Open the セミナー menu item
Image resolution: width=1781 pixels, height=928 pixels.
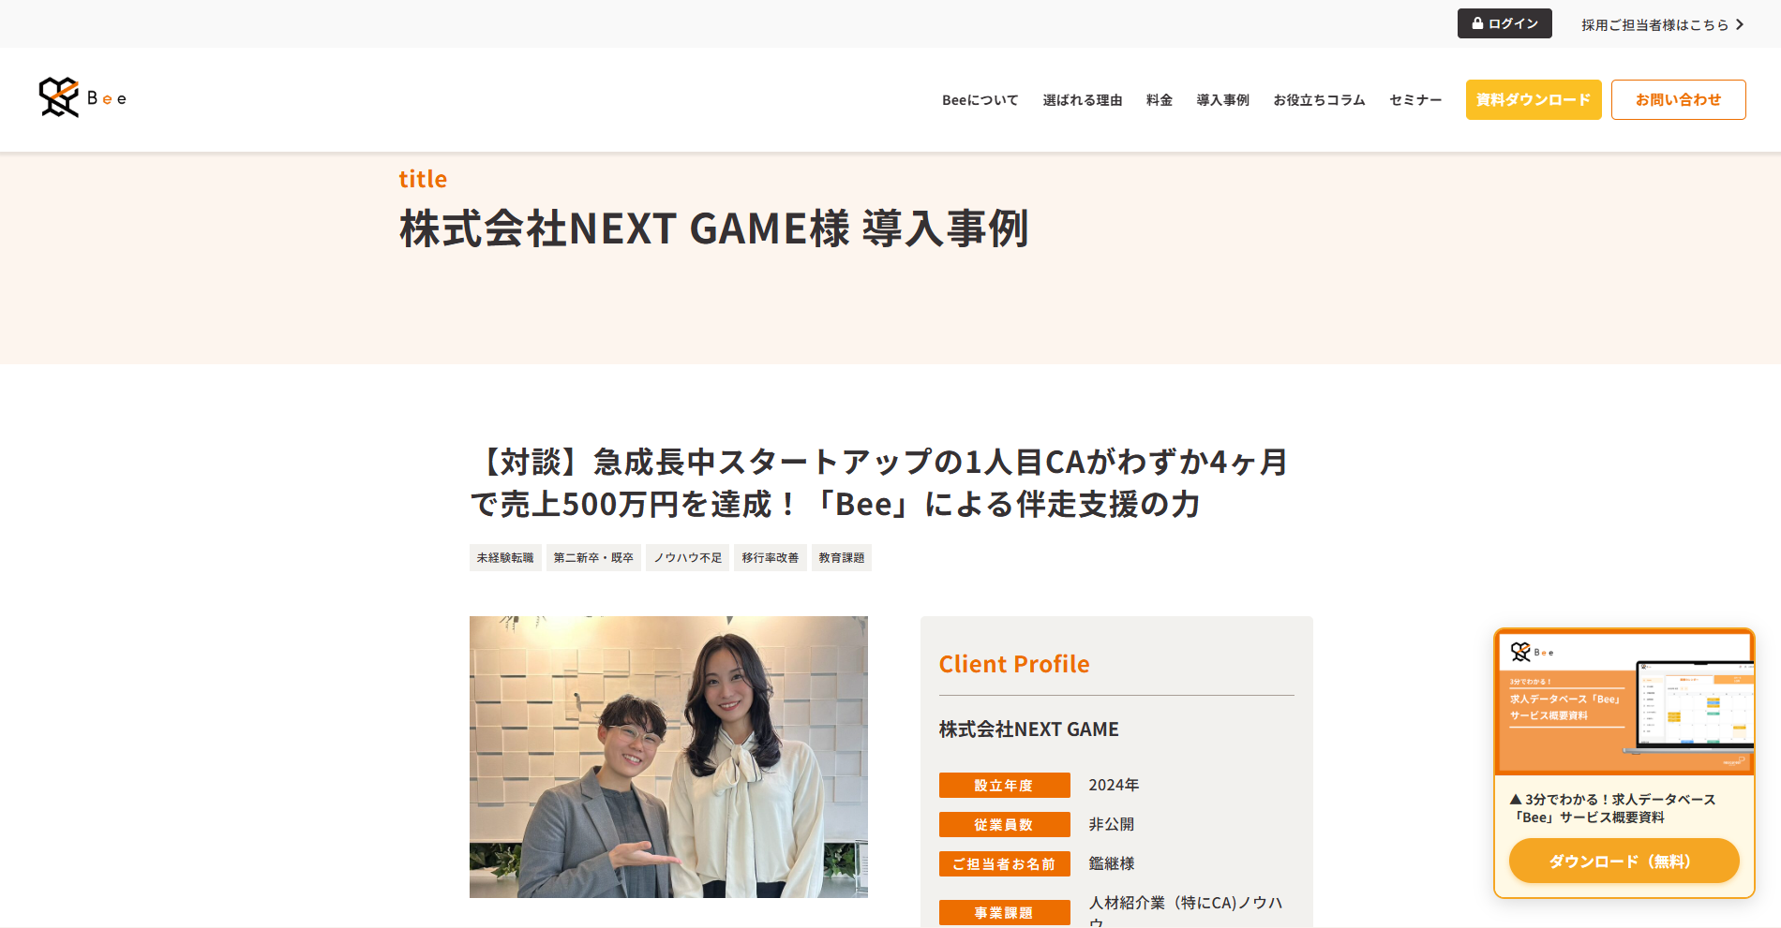(x=1415, y=100)
